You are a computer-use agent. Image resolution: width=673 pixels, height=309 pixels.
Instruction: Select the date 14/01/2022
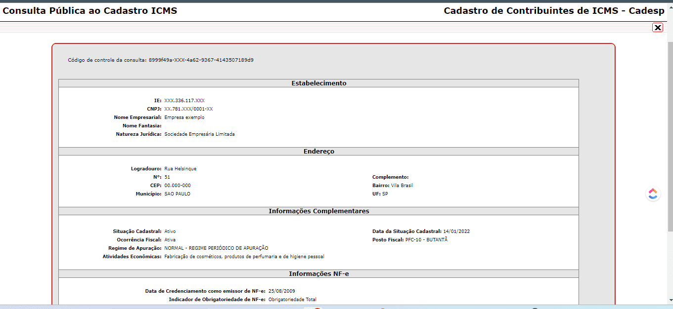456,232
